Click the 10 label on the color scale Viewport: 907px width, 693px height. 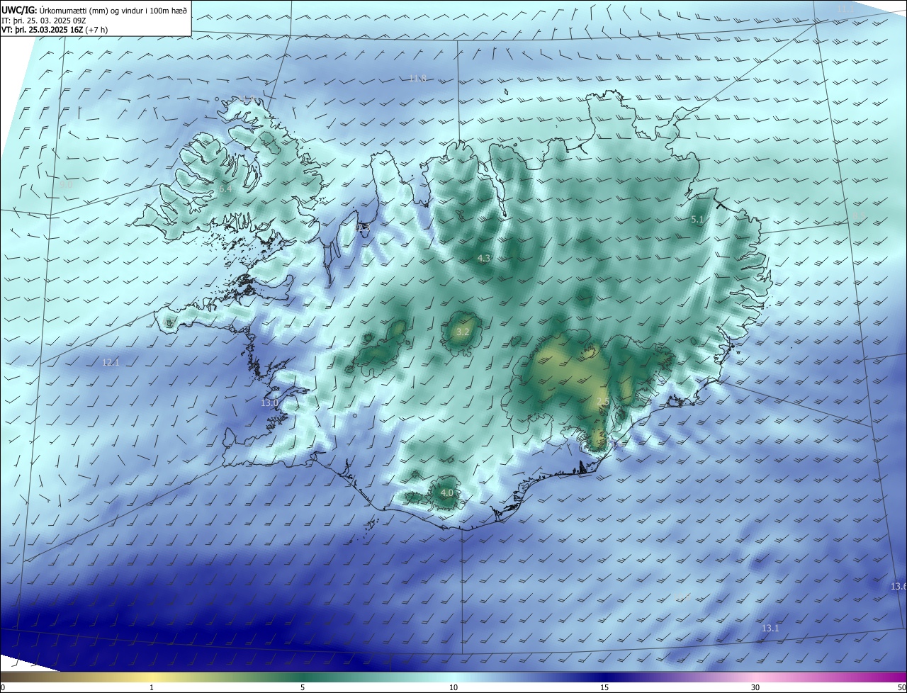(x=453, y=687)
